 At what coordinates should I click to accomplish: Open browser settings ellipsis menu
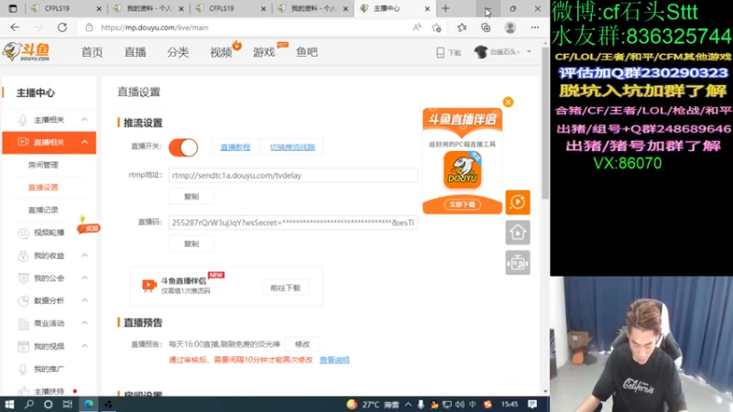click(x=535, y=27)
